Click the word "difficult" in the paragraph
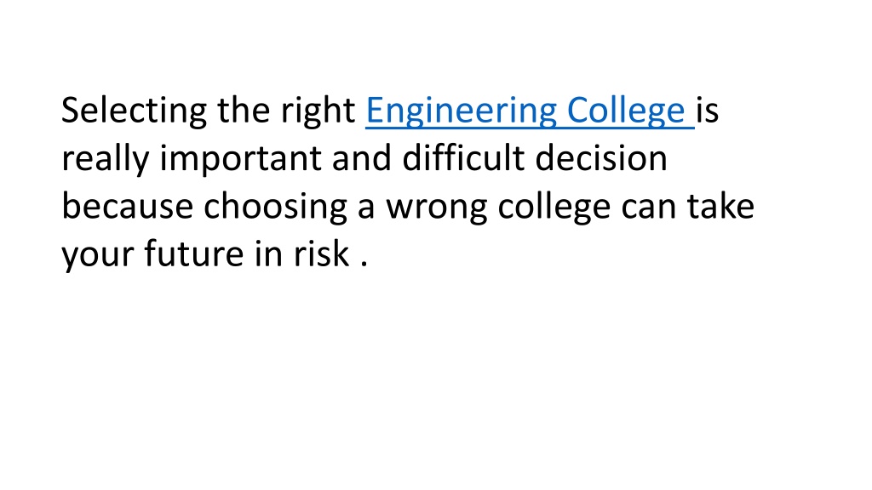Image resolution: width=872 pixels, height=490 pixels. (x=463, y=157)
